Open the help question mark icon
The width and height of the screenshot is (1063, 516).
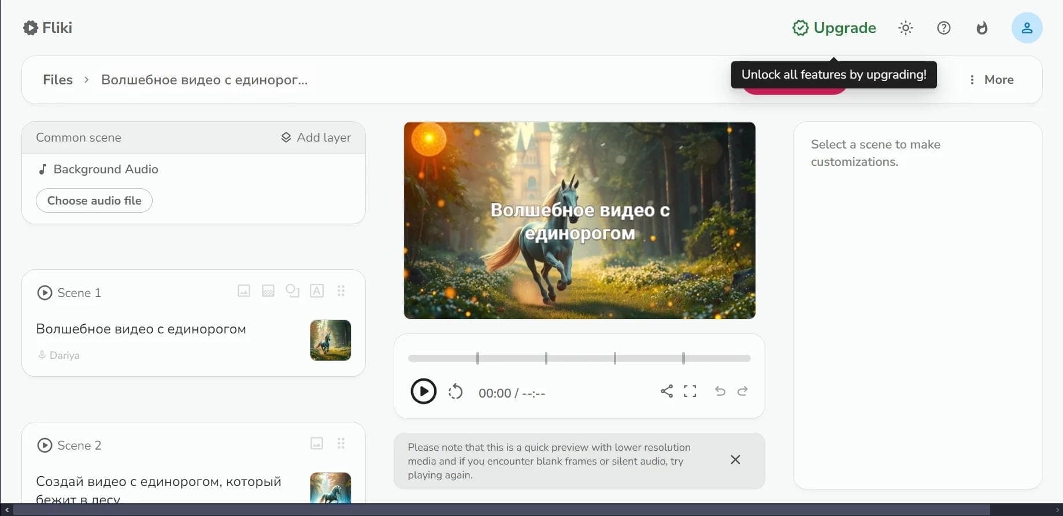tap(944, 28)
